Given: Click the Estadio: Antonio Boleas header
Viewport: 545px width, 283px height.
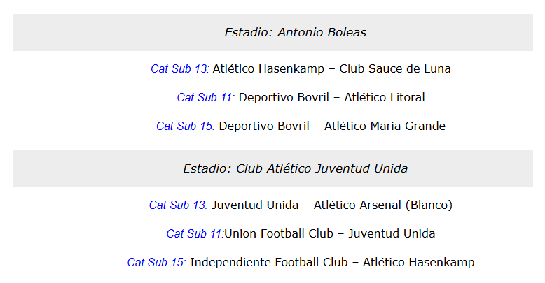Looking at the screenshot, I should [x=295, y=32].
